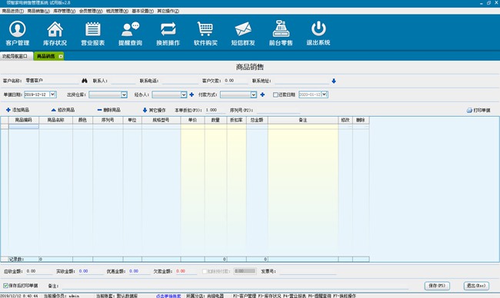The image size is (500, 298).
Task: Open 单据日期 date dropdown
Action: (53, 94)
